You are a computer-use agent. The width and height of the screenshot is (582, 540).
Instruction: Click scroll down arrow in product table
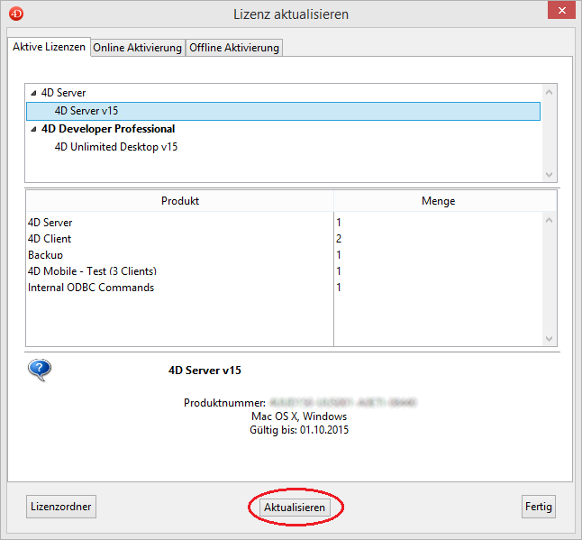(550, 339)
